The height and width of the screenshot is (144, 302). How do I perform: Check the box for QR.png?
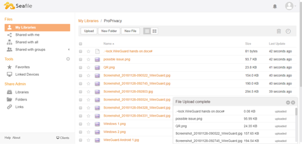pos(80,68)
